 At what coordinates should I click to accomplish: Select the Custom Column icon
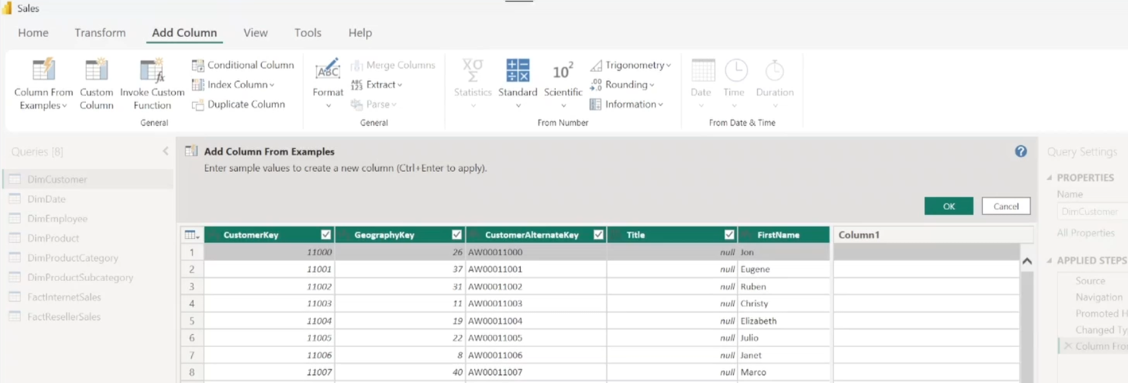(x=96, y=71)
